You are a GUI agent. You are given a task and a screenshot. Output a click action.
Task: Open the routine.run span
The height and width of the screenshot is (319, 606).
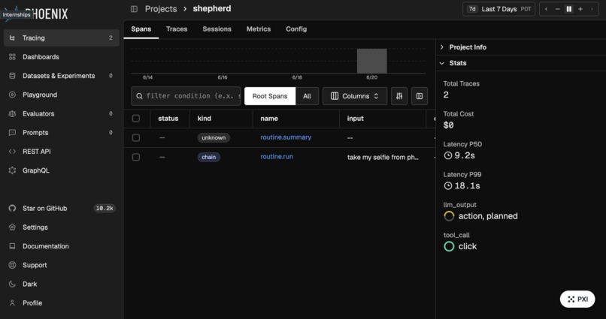[277, 157]
